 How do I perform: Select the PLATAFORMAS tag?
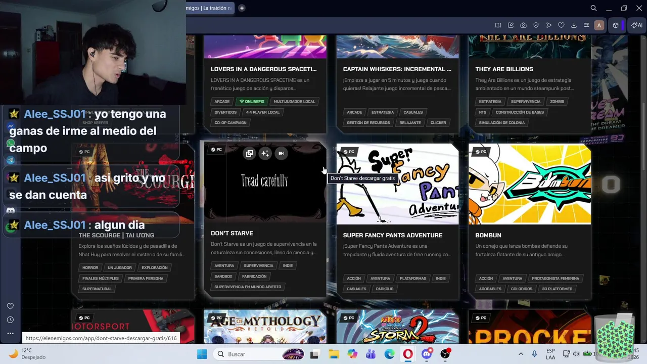(x=413, y=278)
